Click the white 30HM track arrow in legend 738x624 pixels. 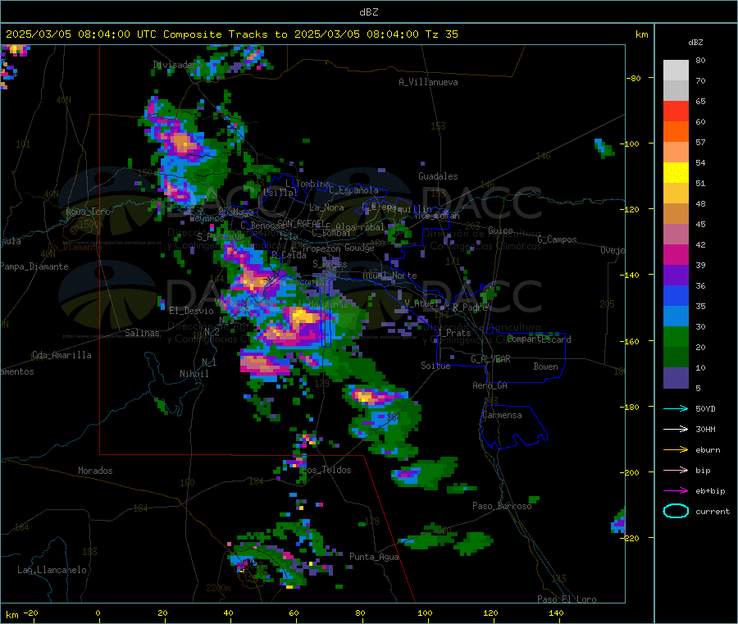(x=676, y=429)
